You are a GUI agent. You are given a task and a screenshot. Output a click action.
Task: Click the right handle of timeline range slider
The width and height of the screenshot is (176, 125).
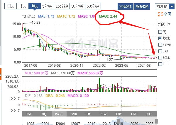(x=156, y=121)
